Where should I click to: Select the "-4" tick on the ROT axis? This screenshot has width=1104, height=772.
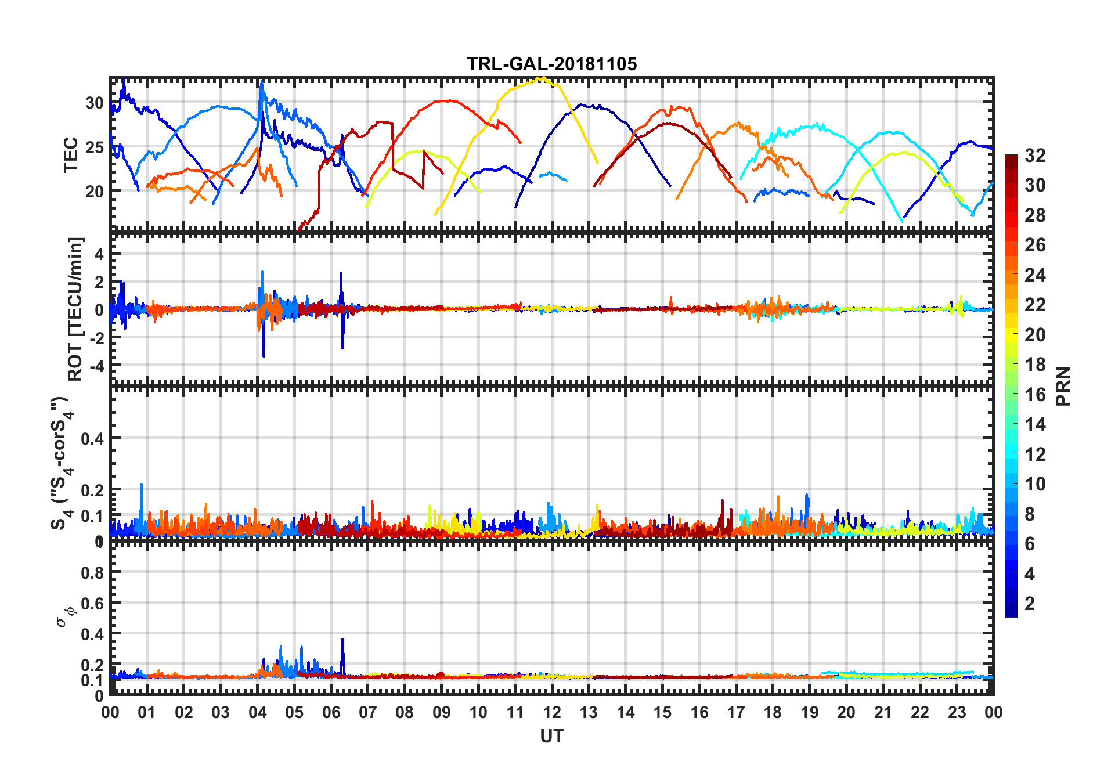[x=96, y=366]
